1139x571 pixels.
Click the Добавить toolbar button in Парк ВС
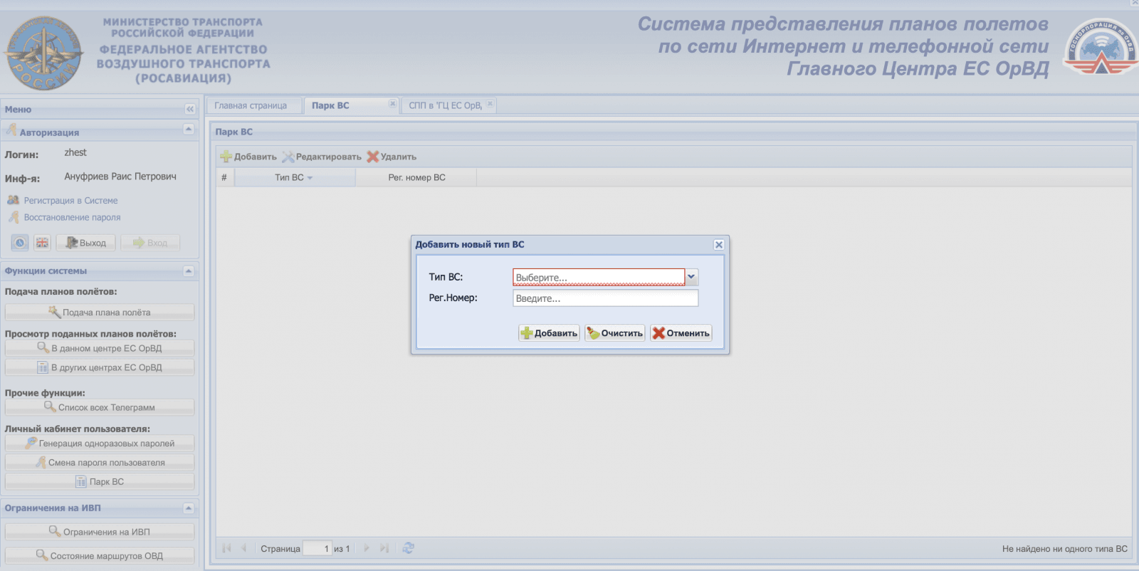[x=248, y=157]
